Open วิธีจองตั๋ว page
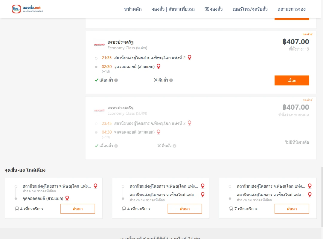 [x=214, y=9]
